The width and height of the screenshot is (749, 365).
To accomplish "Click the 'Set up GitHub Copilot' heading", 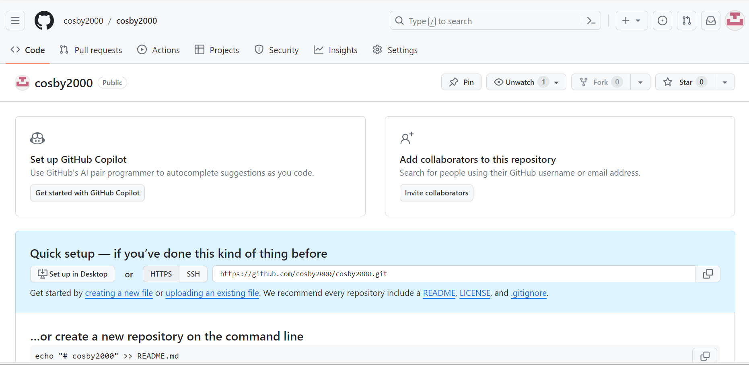I will (x=78, y=160).
